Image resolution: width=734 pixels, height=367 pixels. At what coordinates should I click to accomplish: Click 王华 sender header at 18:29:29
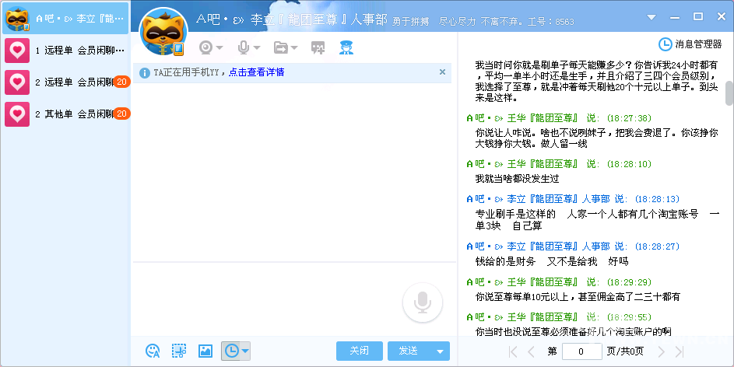tap(559, 282)
